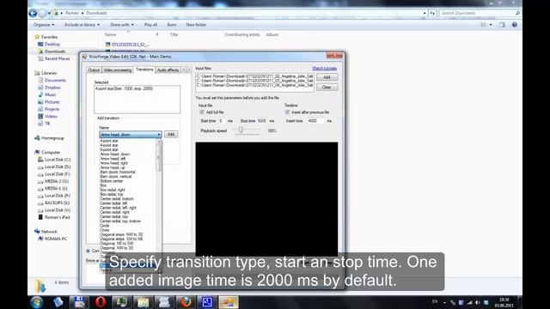This screenshot has height=309, width=550.
Task: Open the transition Name combo box arrow
Action: point(158,135)
